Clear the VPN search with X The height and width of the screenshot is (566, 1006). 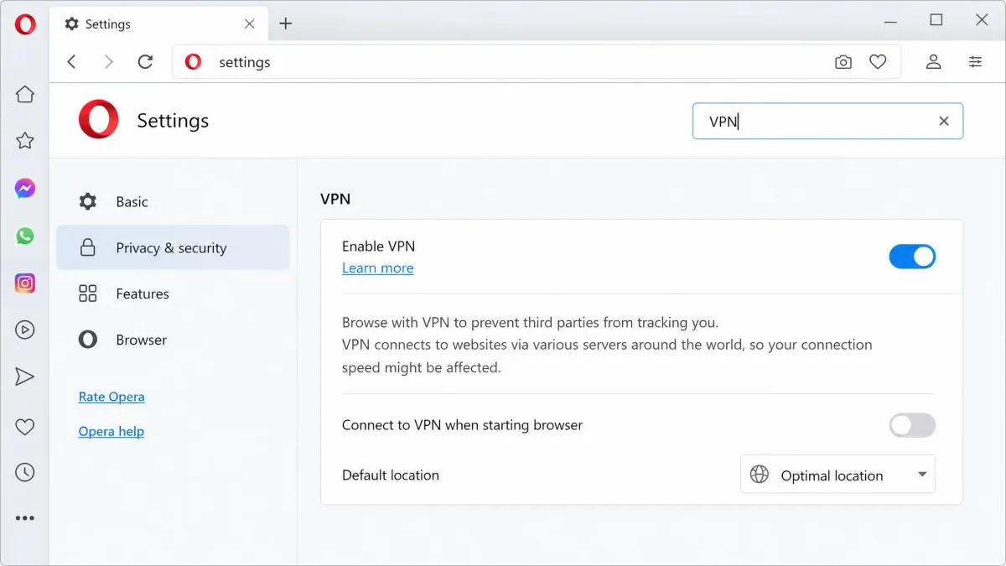pos(944,121)
